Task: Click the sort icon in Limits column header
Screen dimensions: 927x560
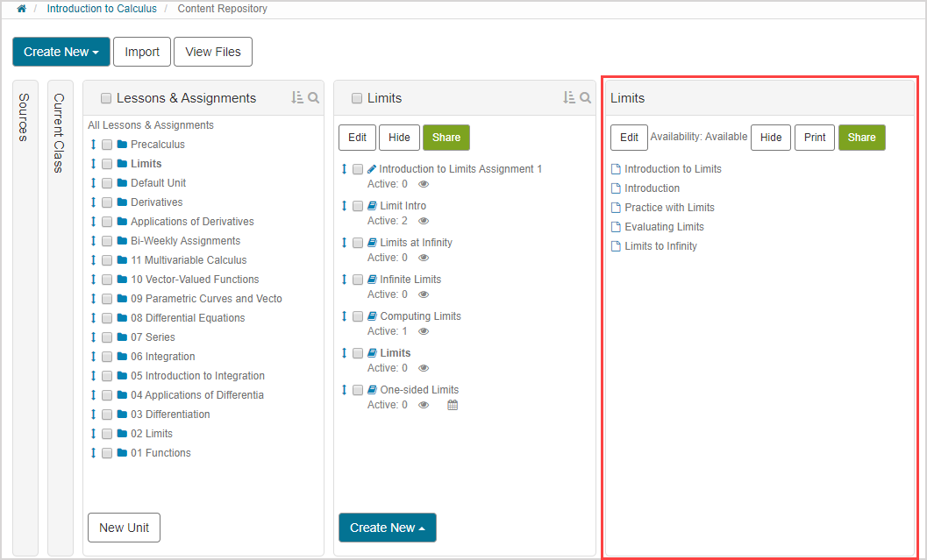Action: [568, 98]
